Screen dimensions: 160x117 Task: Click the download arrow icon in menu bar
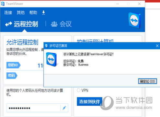(x=43, y=13)
